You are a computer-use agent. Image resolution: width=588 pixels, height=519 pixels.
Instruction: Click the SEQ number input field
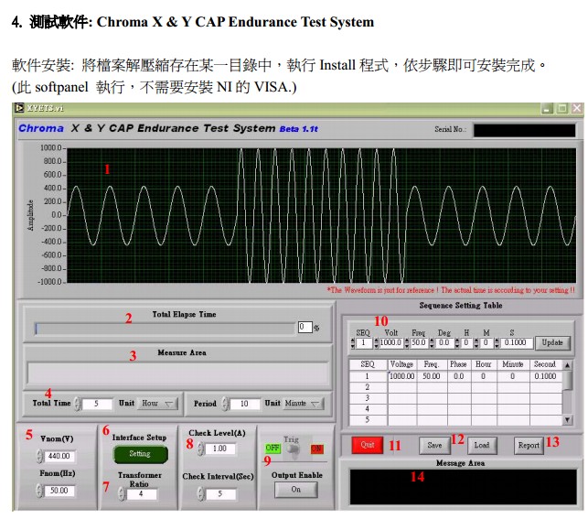point(363,342)
